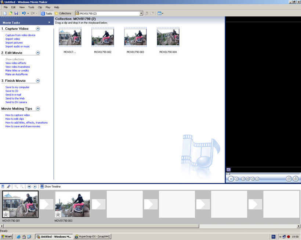The height and width of the screenshot is (240, 301).
Task: Toggle the Collections pane button
Action: pos(63,14)
